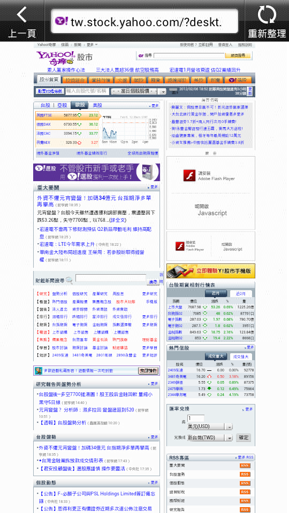The height and width of the screenshot is (513, 289).
Task: Focus the 財經新聞搜尋 text field
Action: [x=111, y=278]
